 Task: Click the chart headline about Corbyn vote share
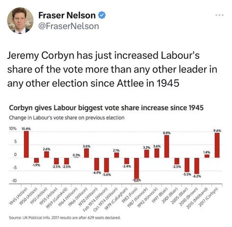coord(106,108)
